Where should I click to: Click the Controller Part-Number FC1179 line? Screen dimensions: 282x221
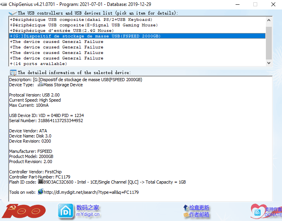[x=40, y=177]
